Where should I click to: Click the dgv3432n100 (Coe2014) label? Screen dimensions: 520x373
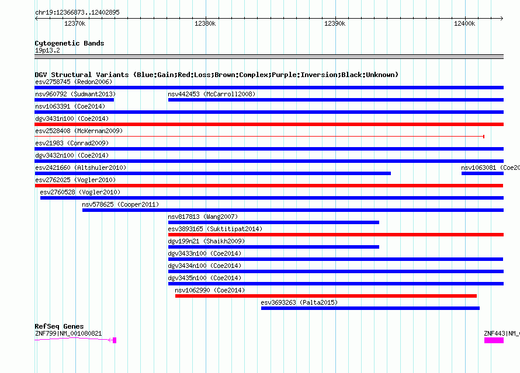tap(72, 155)
